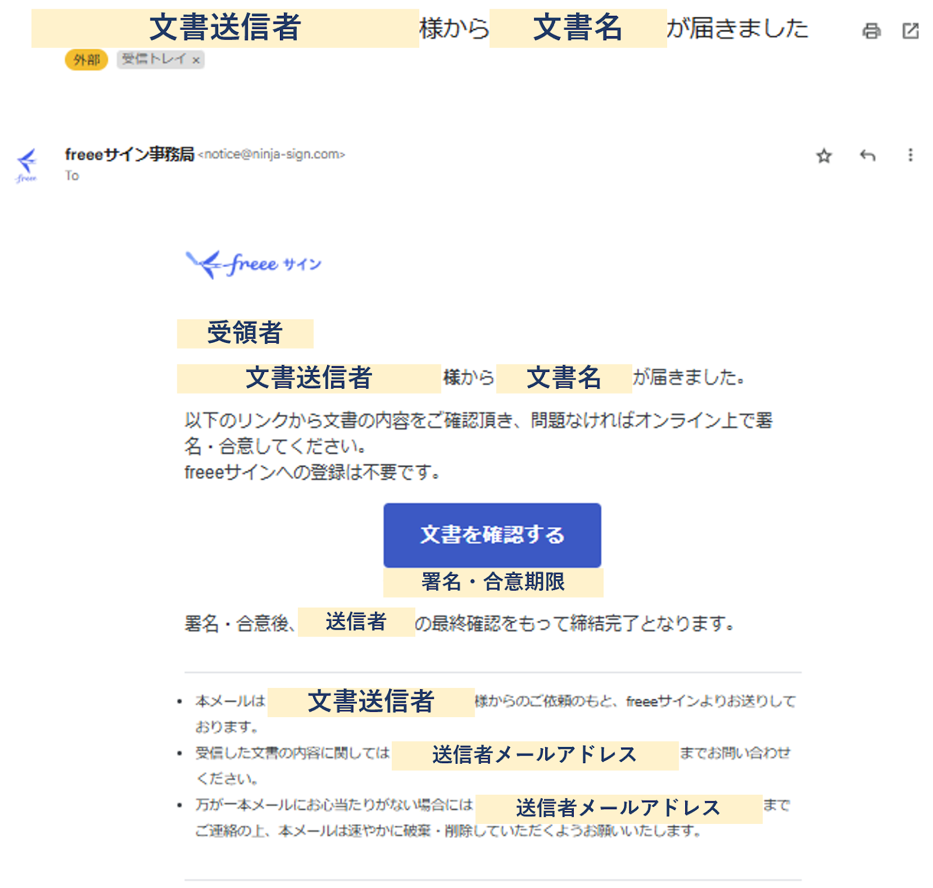Click the To recipient line
The width and height of the screenshot is (933, 888).
(x=72, y=176)
